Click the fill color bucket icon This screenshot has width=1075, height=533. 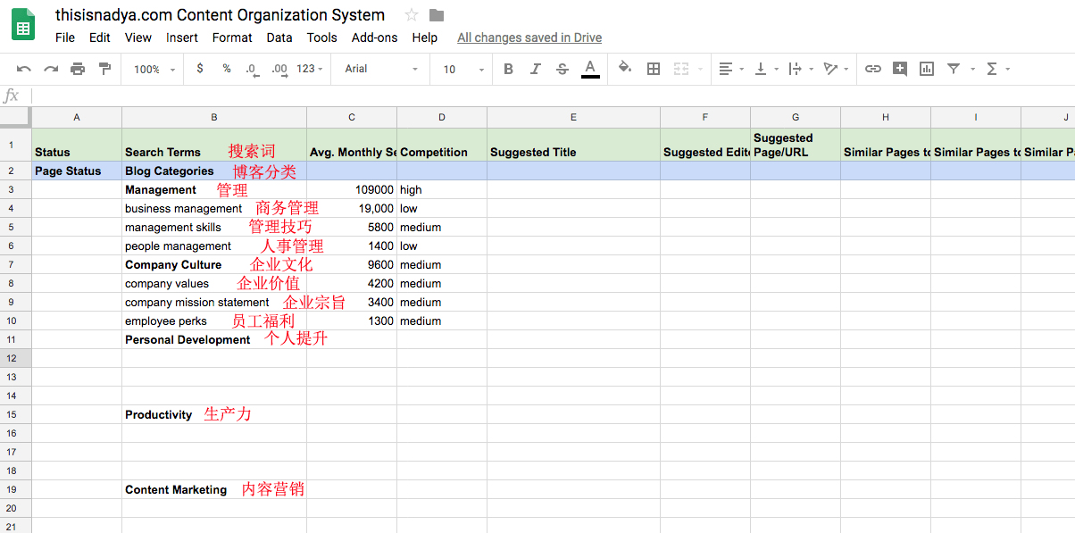click(625, 69)
